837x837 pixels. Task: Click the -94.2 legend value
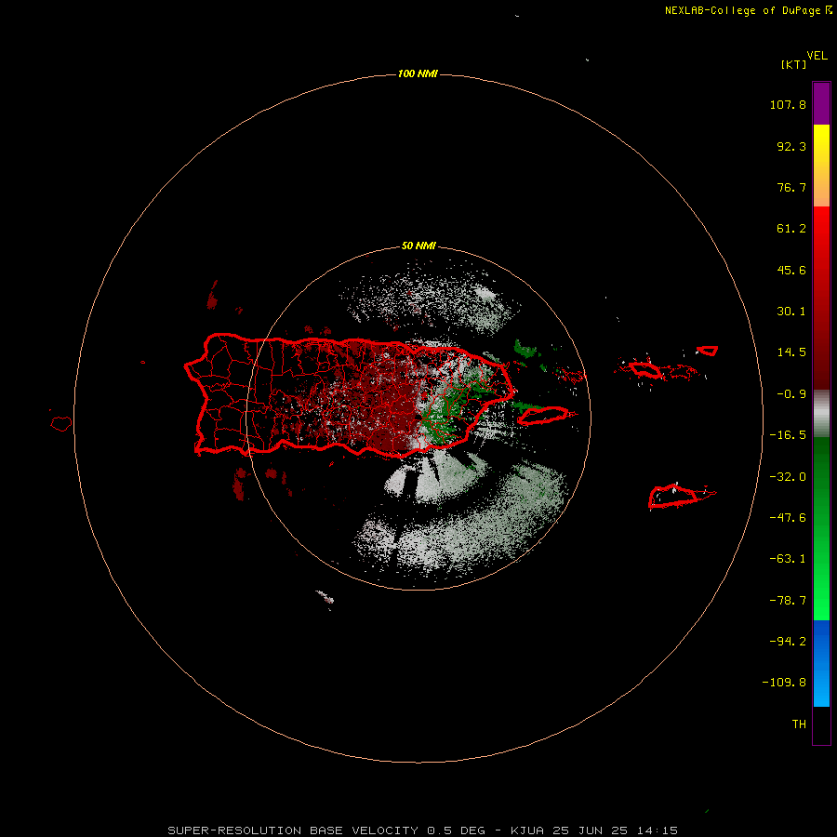788,642
